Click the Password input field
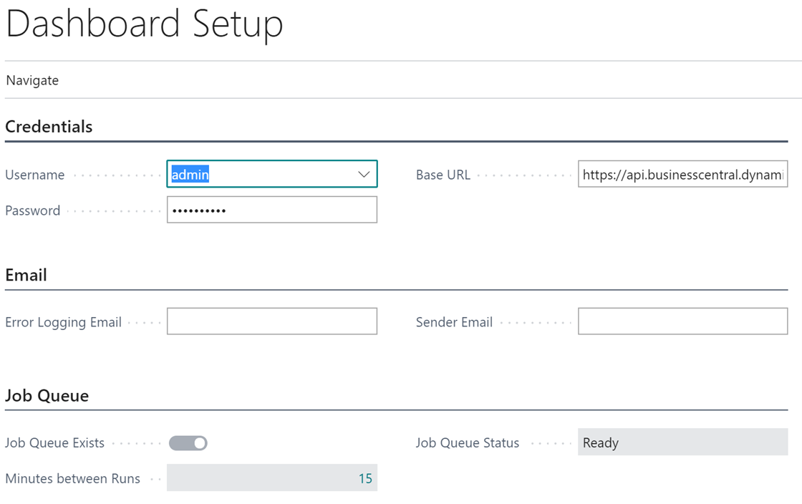The height and width of the screenshot is (504, 802). (271, 210)
